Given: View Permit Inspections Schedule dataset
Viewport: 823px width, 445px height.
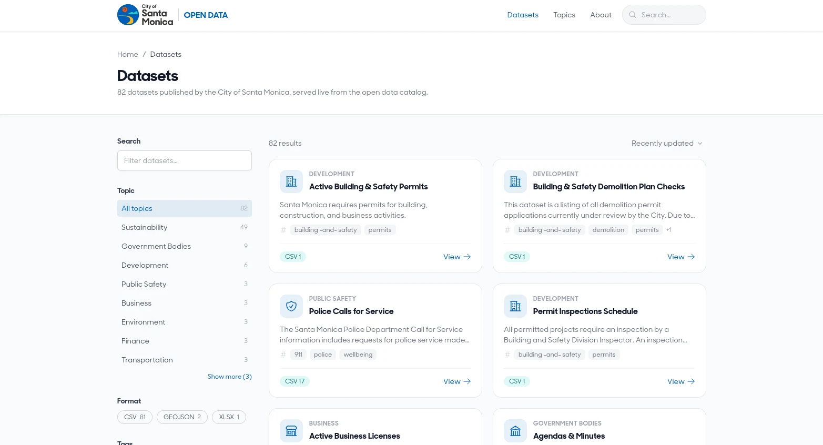Looking at the screenshot, I should tap(681, 381).
